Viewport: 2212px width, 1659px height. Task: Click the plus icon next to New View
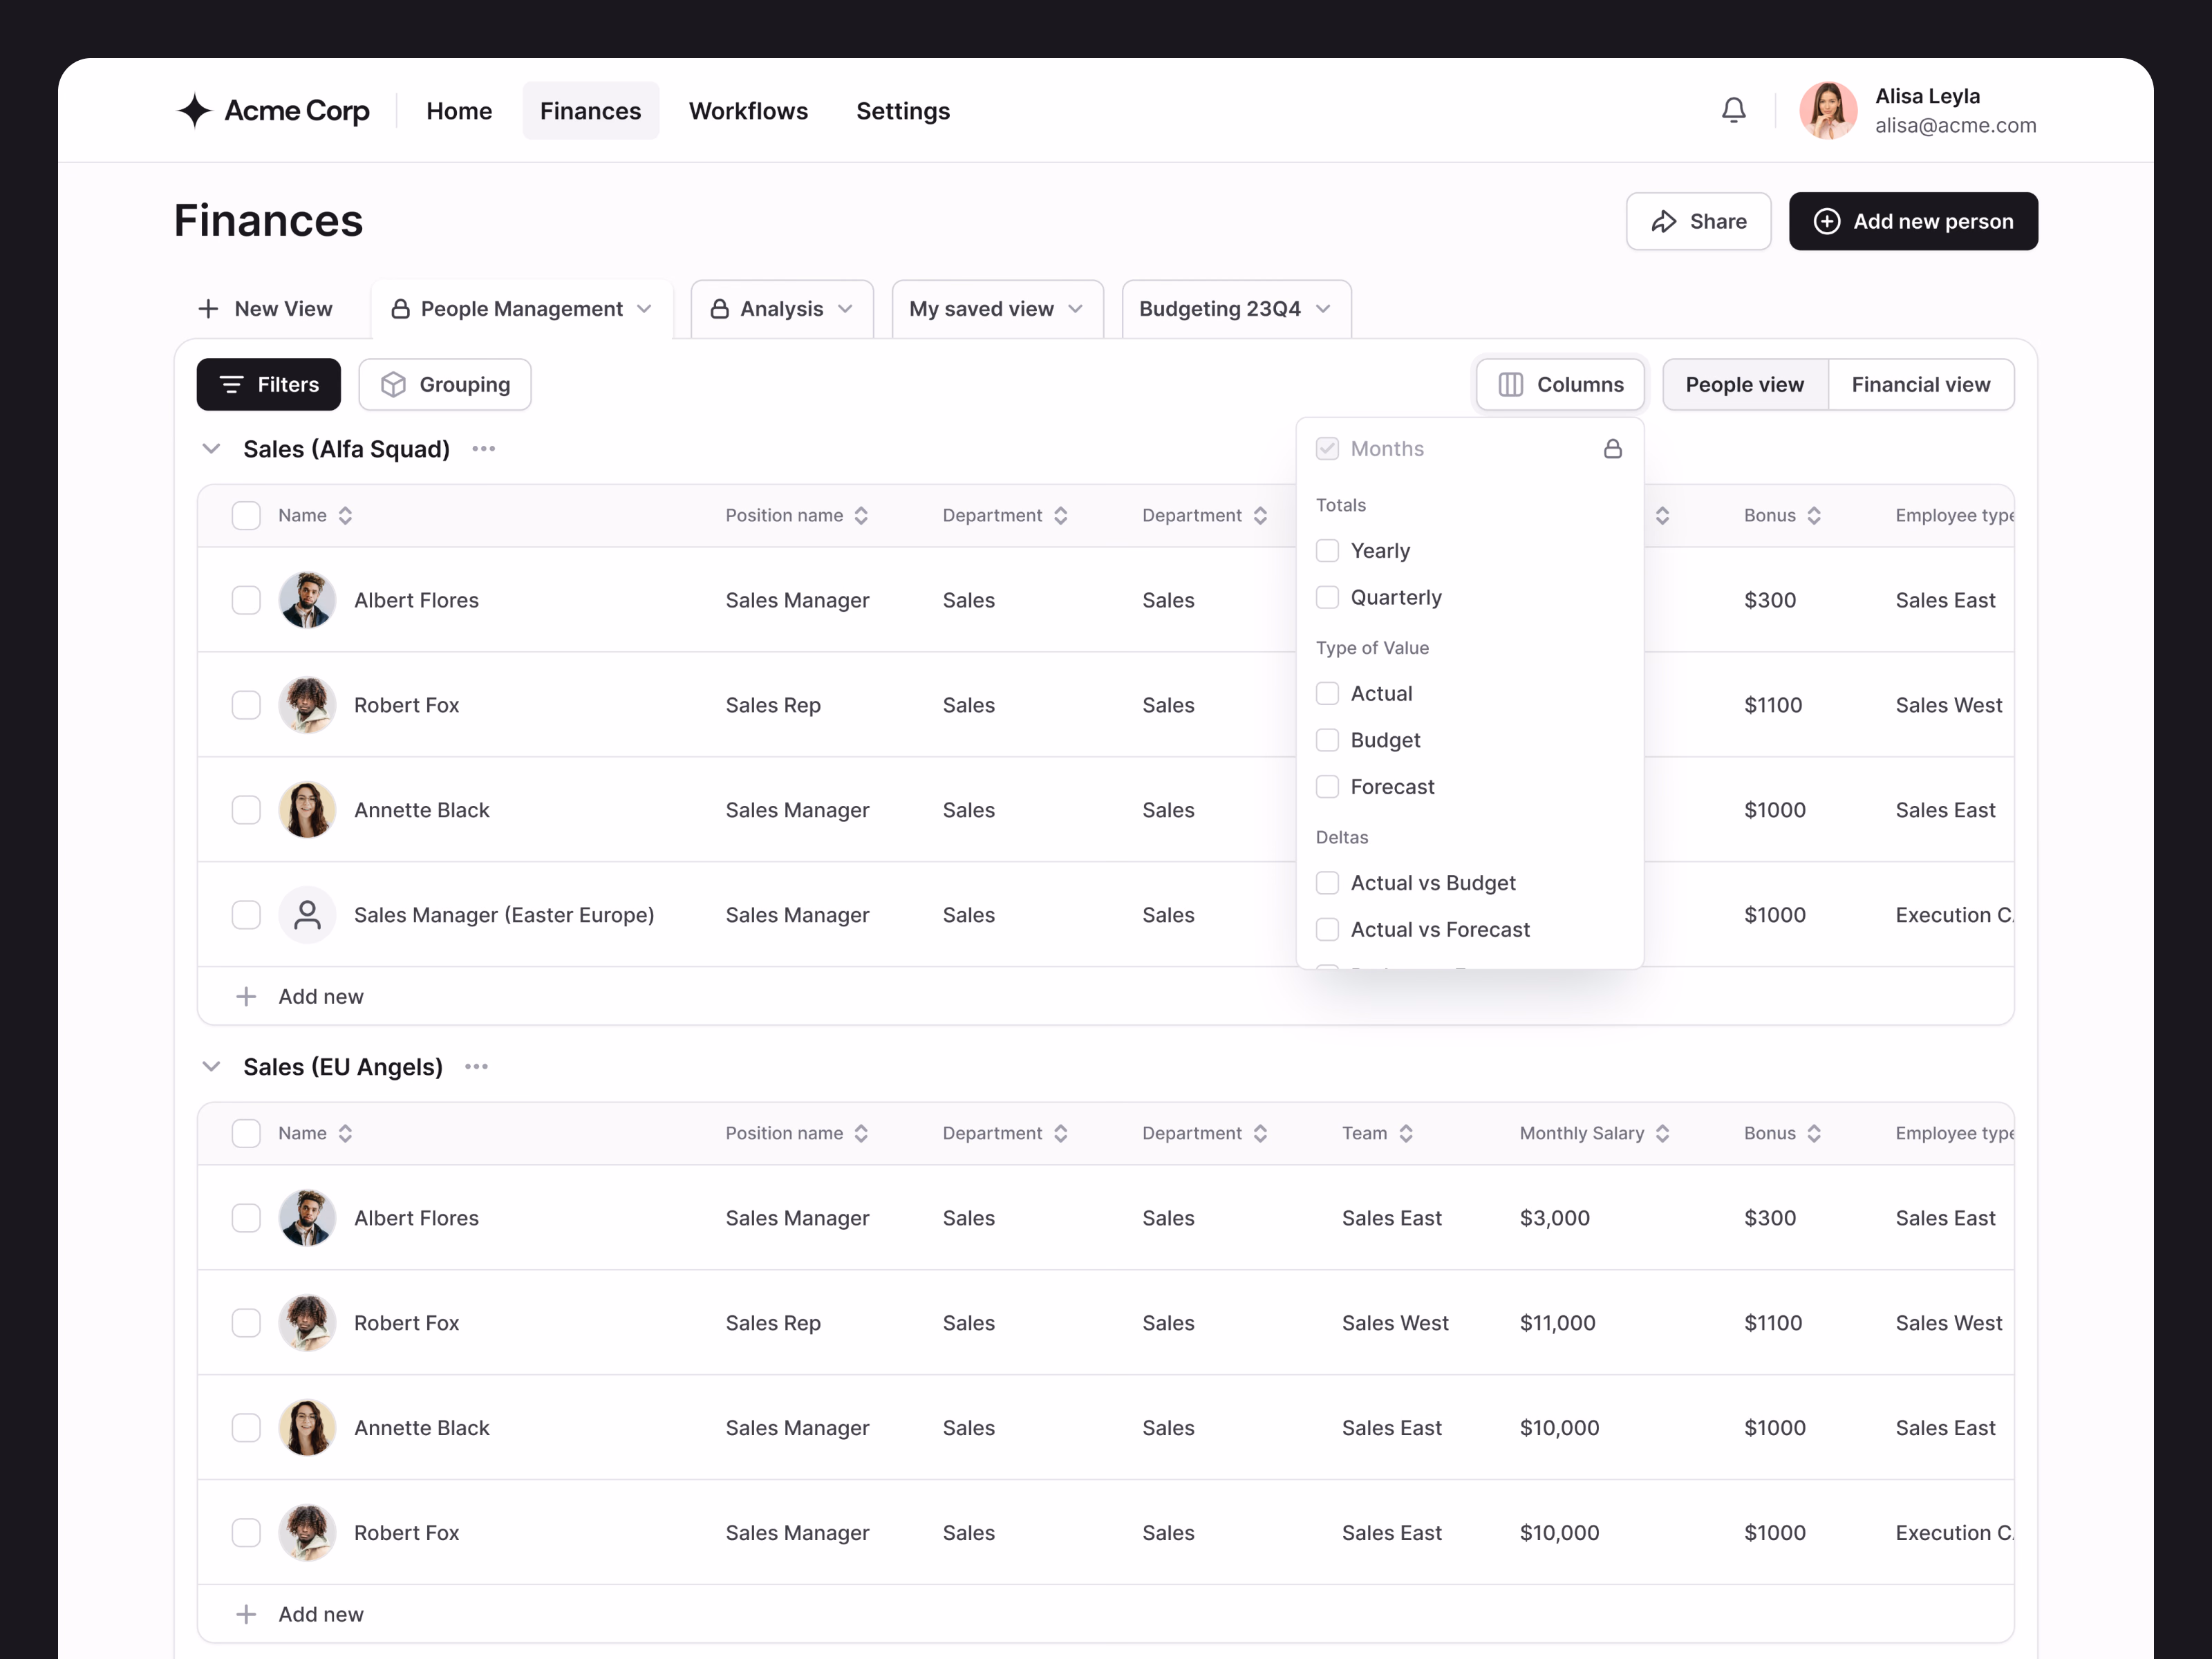tap(208, 309)
